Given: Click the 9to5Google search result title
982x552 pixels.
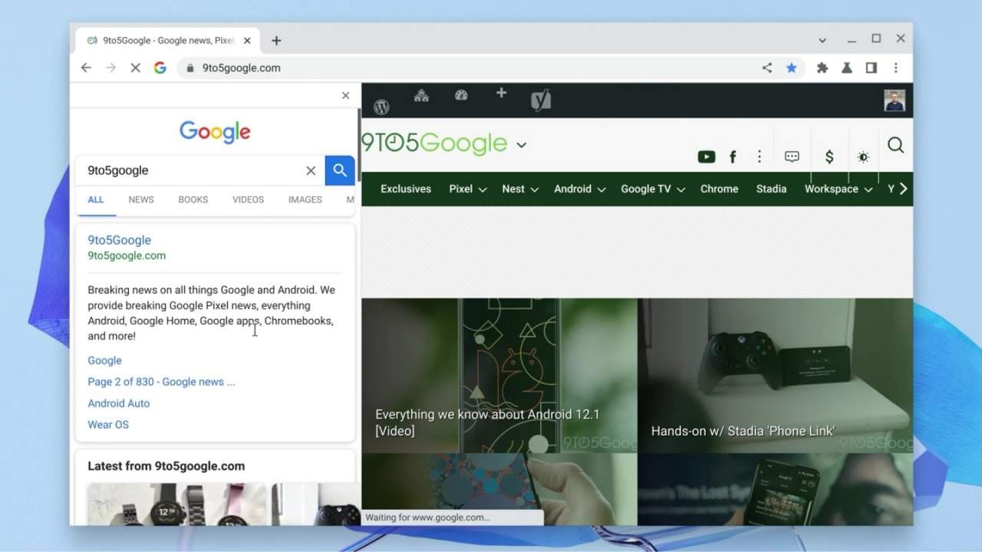Looking at the screenshot, I should click(x=119, y=240).
